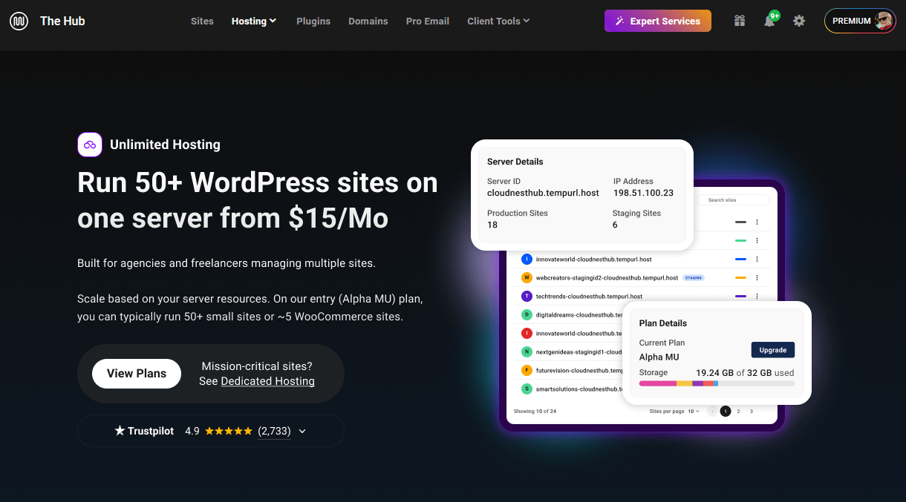Open the Pro Email menu item

pyautogui.click(x=428, y=21)
